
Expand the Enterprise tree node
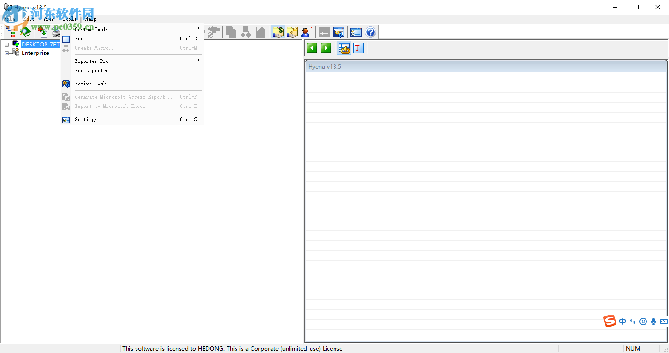pos(6,53)
